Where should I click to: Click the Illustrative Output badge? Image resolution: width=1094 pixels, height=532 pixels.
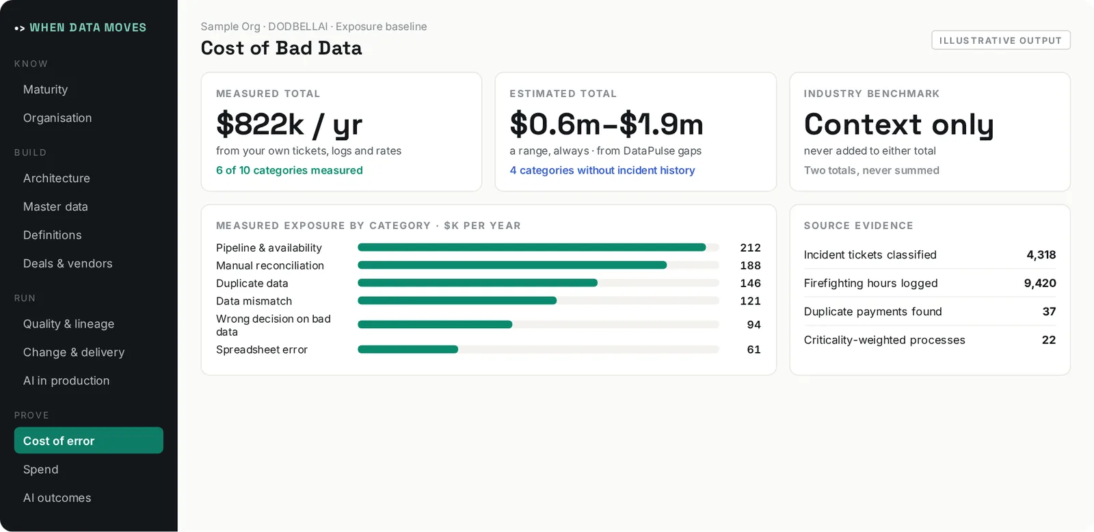click(x=1000, y=40)
